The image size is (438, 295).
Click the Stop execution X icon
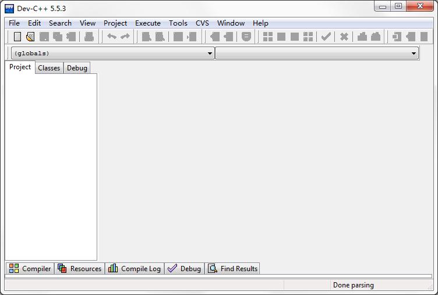click(344, 37)
